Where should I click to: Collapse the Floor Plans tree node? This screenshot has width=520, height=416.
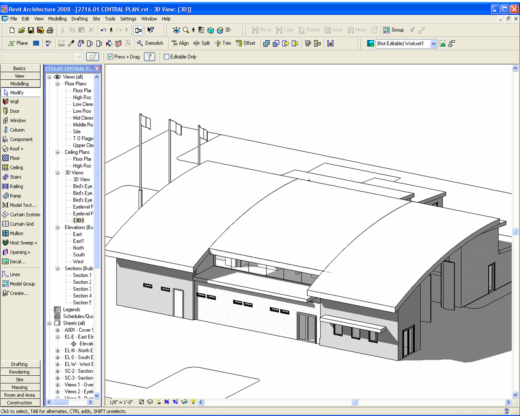(x=58, y=84)
